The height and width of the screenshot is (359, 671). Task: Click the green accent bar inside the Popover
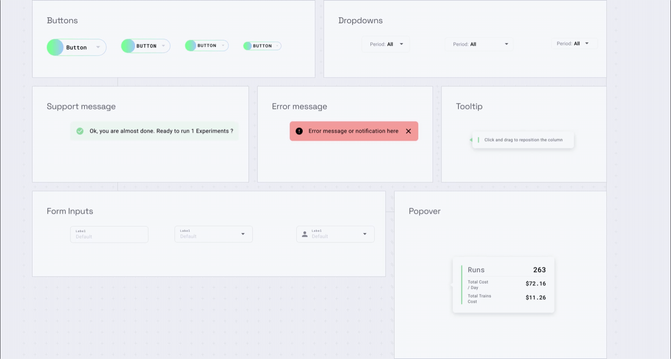point(461,285)
